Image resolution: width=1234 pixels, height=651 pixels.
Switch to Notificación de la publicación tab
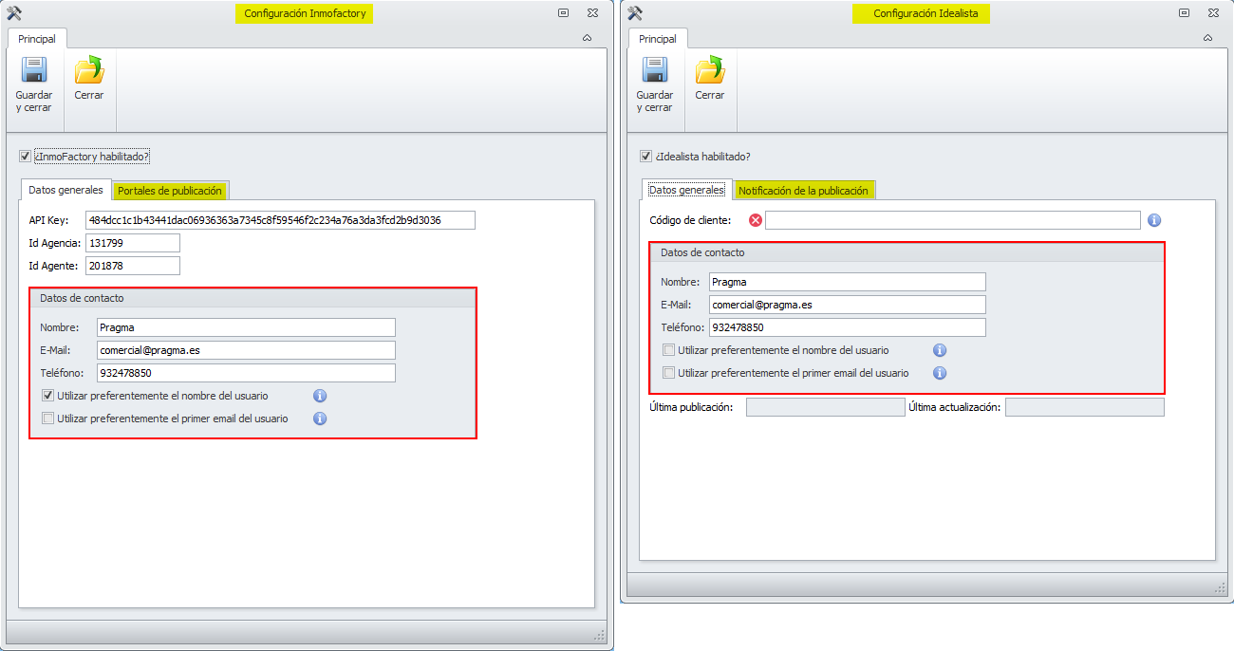[803, 191]
